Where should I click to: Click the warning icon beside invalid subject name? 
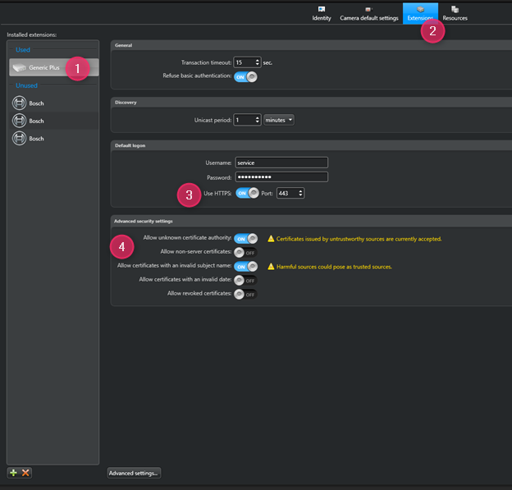pos(271,267)
